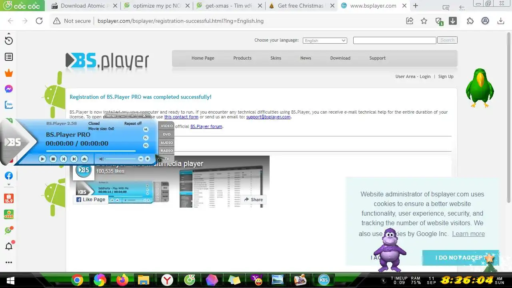The image size is (512, 288).
Task: Select RADIO mode tab in BS.Player
Action: 167,151
